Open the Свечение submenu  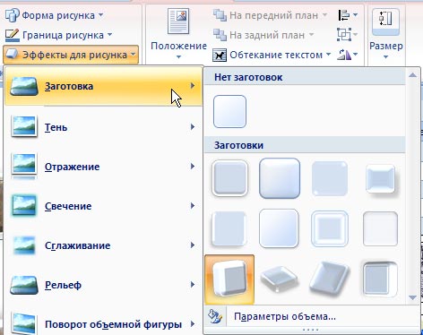(x=103, y=206)
